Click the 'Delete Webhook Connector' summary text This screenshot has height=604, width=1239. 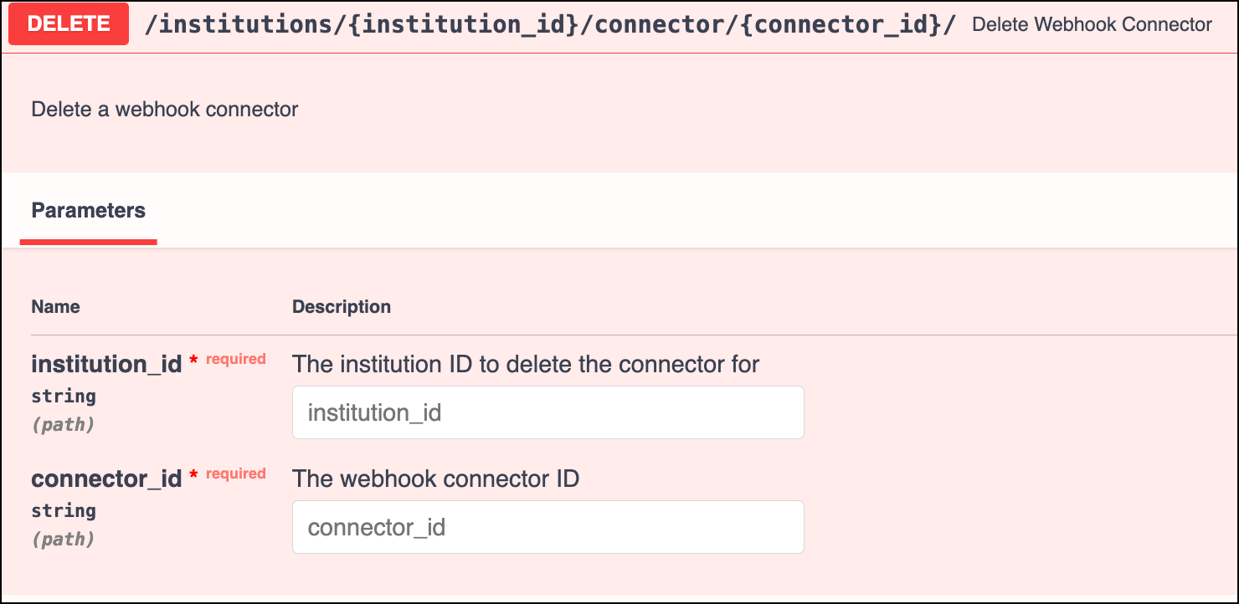[x=1092, y=24]
